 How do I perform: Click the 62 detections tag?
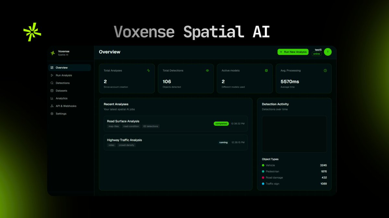click(x=151, y=126)
